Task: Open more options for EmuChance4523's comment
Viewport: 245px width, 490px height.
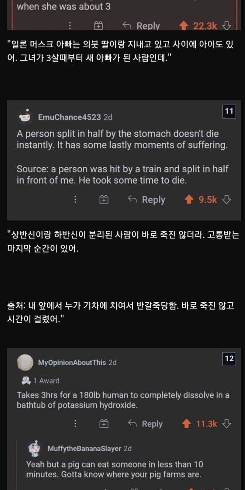Action: tap(75, 200)
